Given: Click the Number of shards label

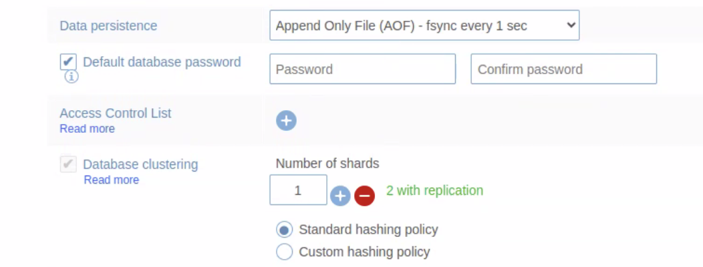Looking at the screenshot, I should click(327, 164).
